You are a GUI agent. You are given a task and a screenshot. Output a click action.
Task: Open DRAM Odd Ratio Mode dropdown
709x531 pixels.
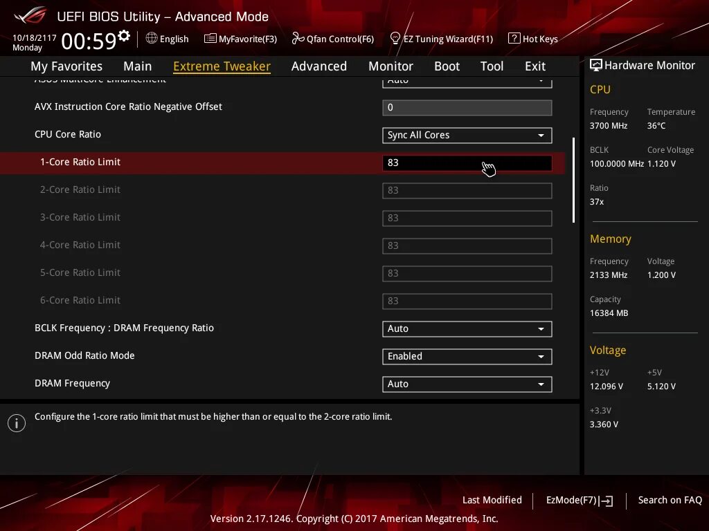point(467,357)
